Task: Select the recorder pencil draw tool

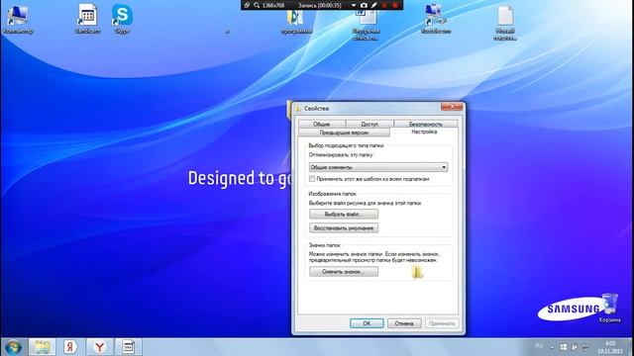Action: [374, 5]
